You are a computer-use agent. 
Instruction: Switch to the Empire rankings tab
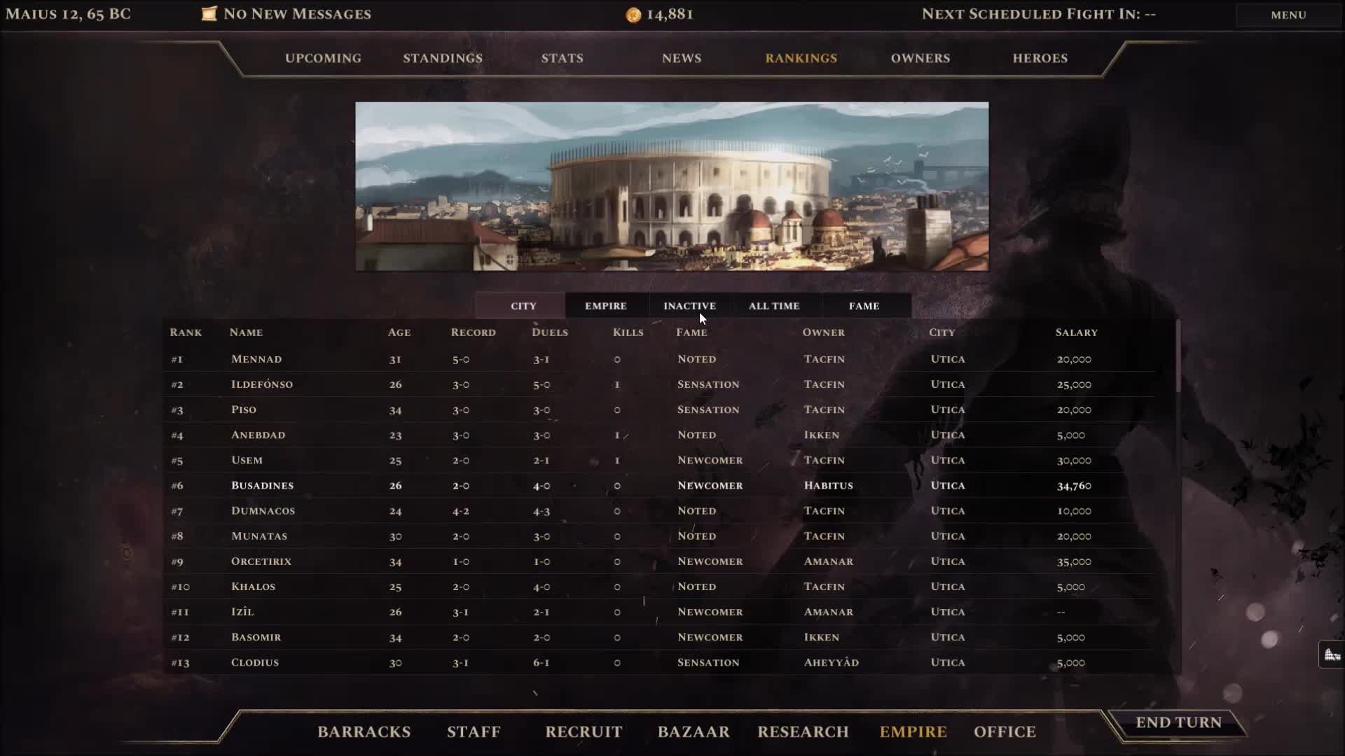pos(606,306)
